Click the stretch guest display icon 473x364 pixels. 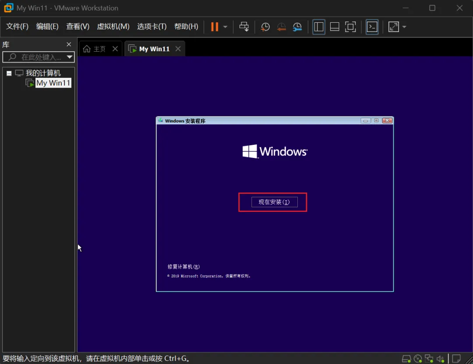393,27
